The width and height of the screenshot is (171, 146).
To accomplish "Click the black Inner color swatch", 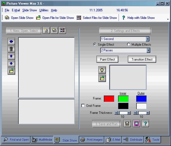I will [123, 106].
